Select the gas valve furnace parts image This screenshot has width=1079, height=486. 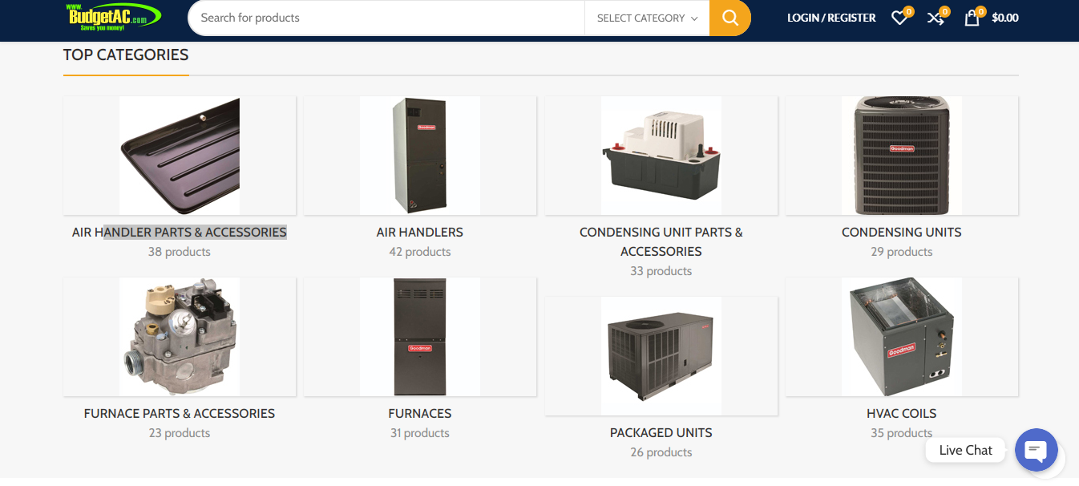point(180,337)
